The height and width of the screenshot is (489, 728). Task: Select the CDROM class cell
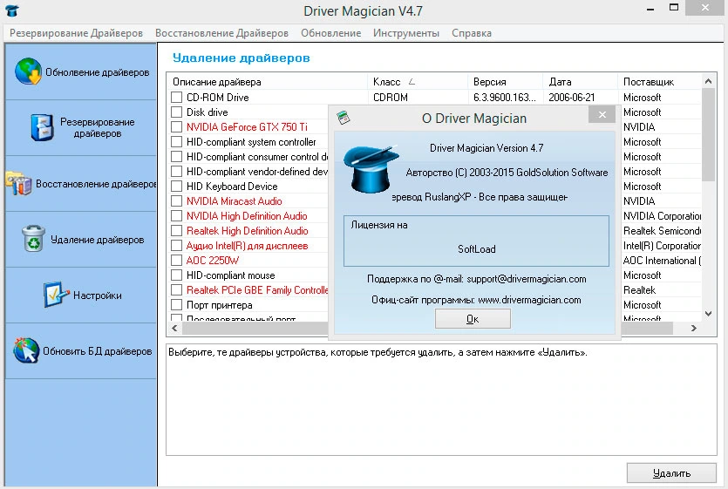(391, 98)
